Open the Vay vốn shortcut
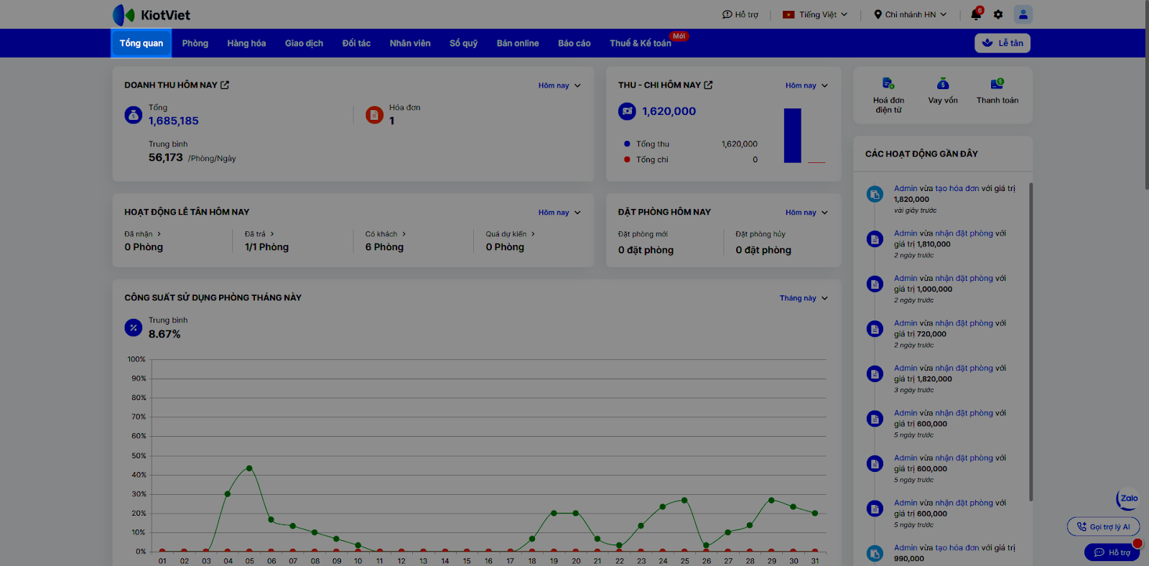 [x=943, y=91]
